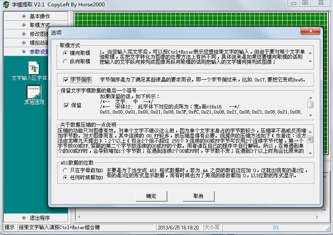
Task: Click scroll-up arrow in 保留 example box
Action: click(310, 97)
